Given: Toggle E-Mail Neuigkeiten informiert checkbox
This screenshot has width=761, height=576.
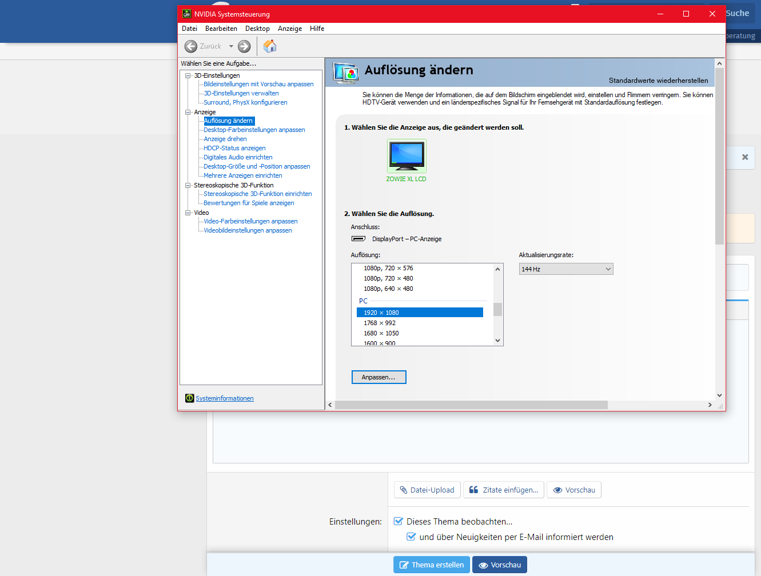Looking at the screenshot, I should tap(411, 537).
